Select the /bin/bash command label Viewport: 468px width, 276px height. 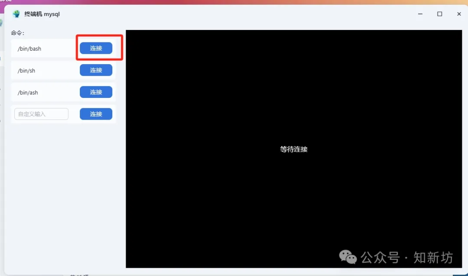tap(29, 49)
